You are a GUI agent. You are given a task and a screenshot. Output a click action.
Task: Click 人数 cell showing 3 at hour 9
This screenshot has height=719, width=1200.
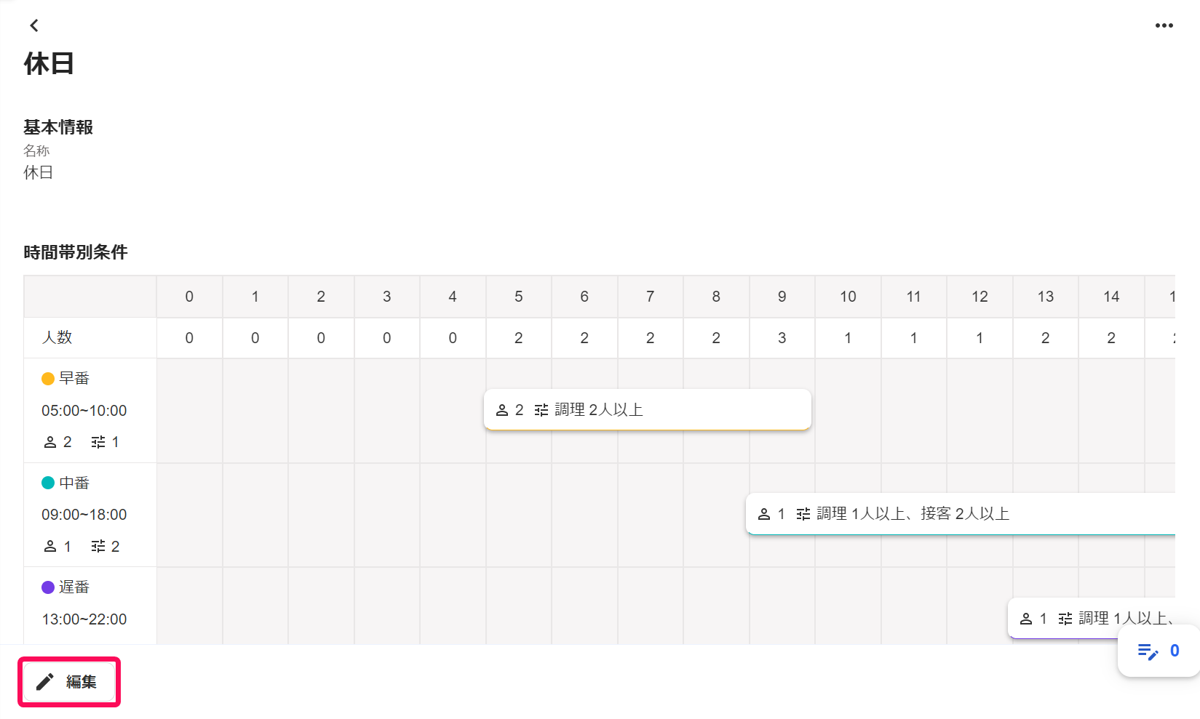(x=782, y=338)
